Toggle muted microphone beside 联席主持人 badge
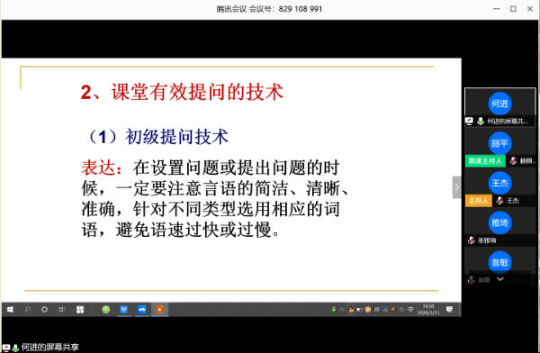 pos(514,160)
